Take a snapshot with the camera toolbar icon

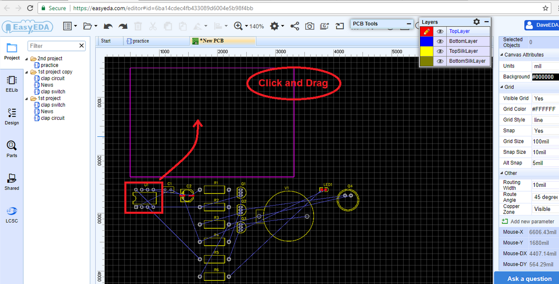pos(310,26)
